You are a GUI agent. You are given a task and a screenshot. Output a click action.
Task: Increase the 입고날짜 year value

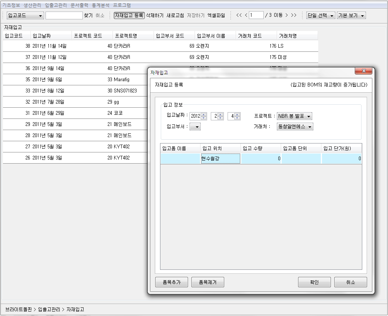click(204, 114)
